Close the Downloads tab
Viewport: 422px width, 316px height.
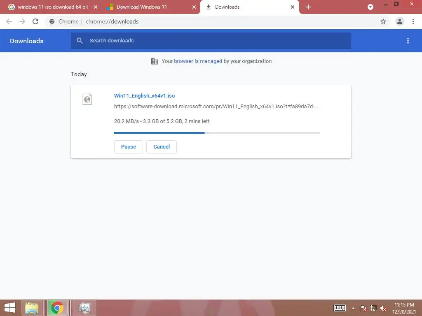point(293,7)
